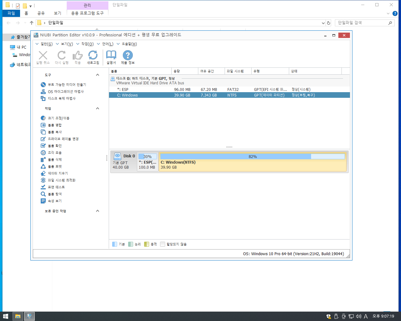The height and width of the screenshot is (321, 401).
Task: Select Optimize File System (파일 시스템 최적화)
Action: (x=58, y=180)
